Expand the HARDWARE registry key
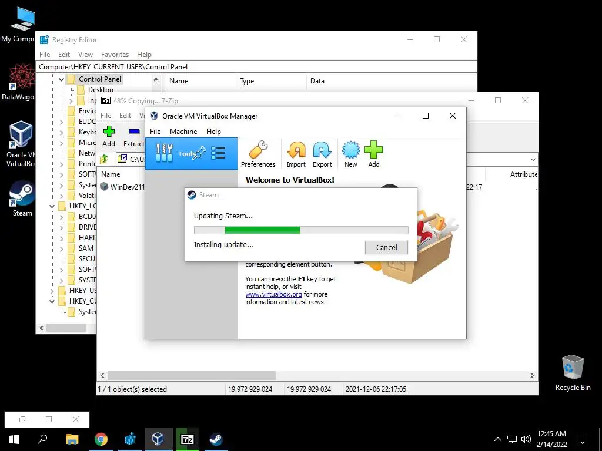Screen dimensions: 602x451 tap(61, 238)
